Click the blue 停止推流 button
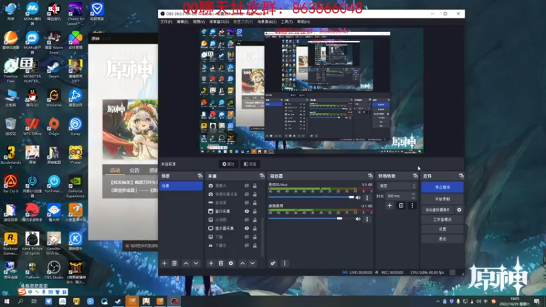Screen dimensions: 546x307 [442, 187]
